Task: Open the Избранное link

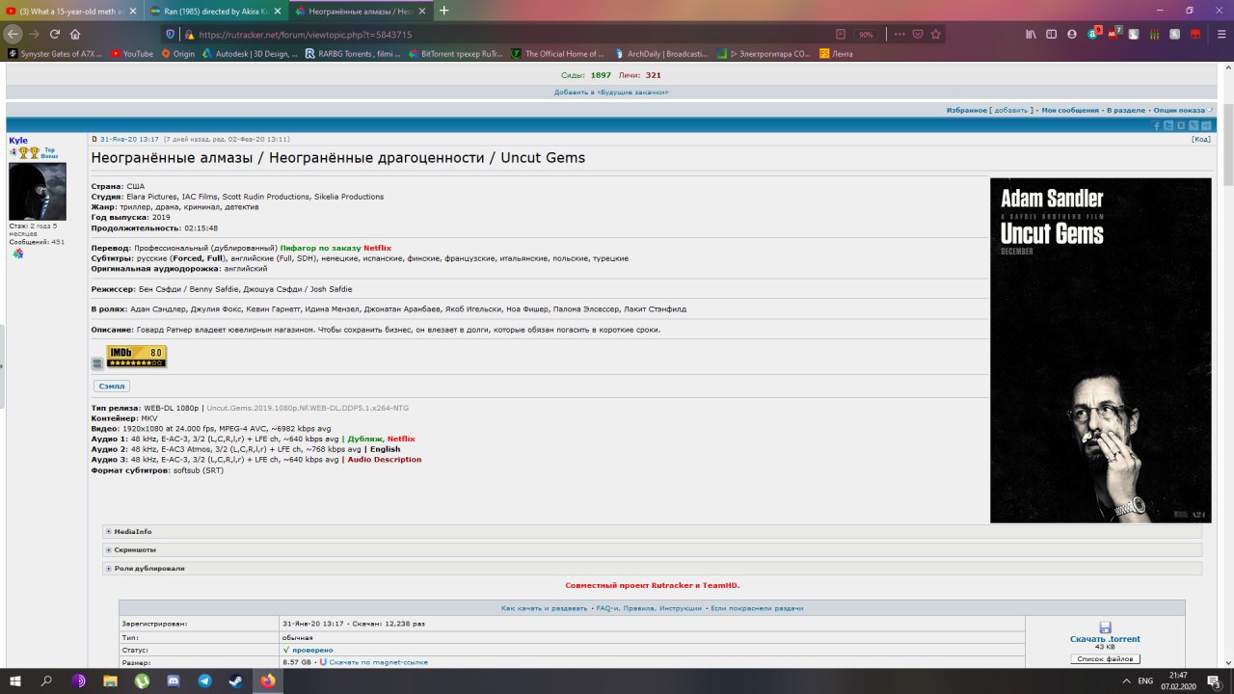Action: (966, 110)
